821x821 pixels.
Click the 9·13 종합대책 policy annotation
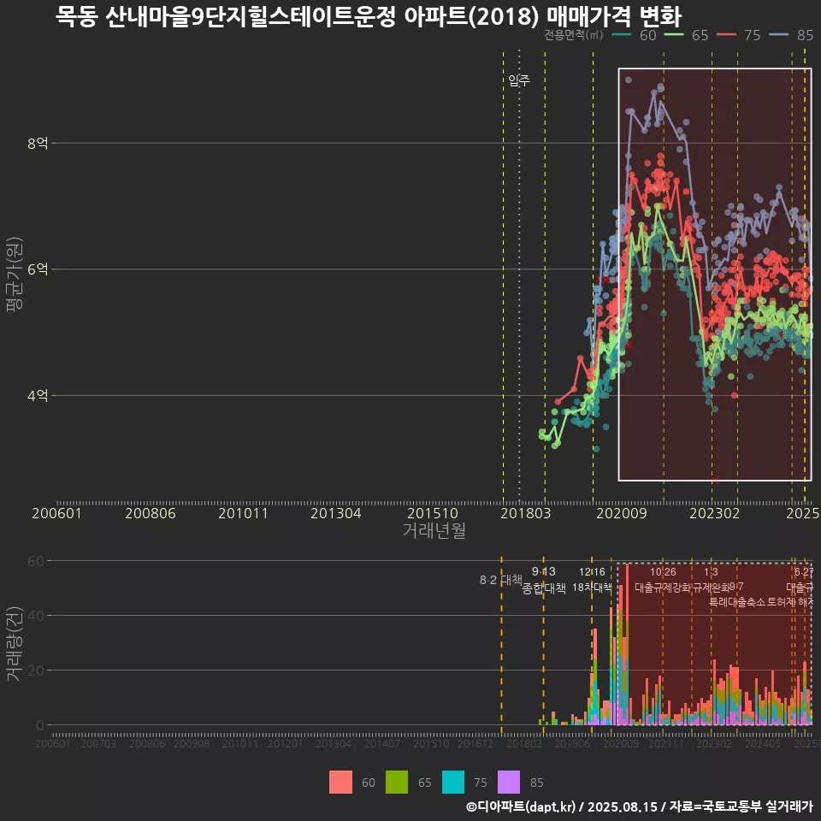(x=544, y=580)
